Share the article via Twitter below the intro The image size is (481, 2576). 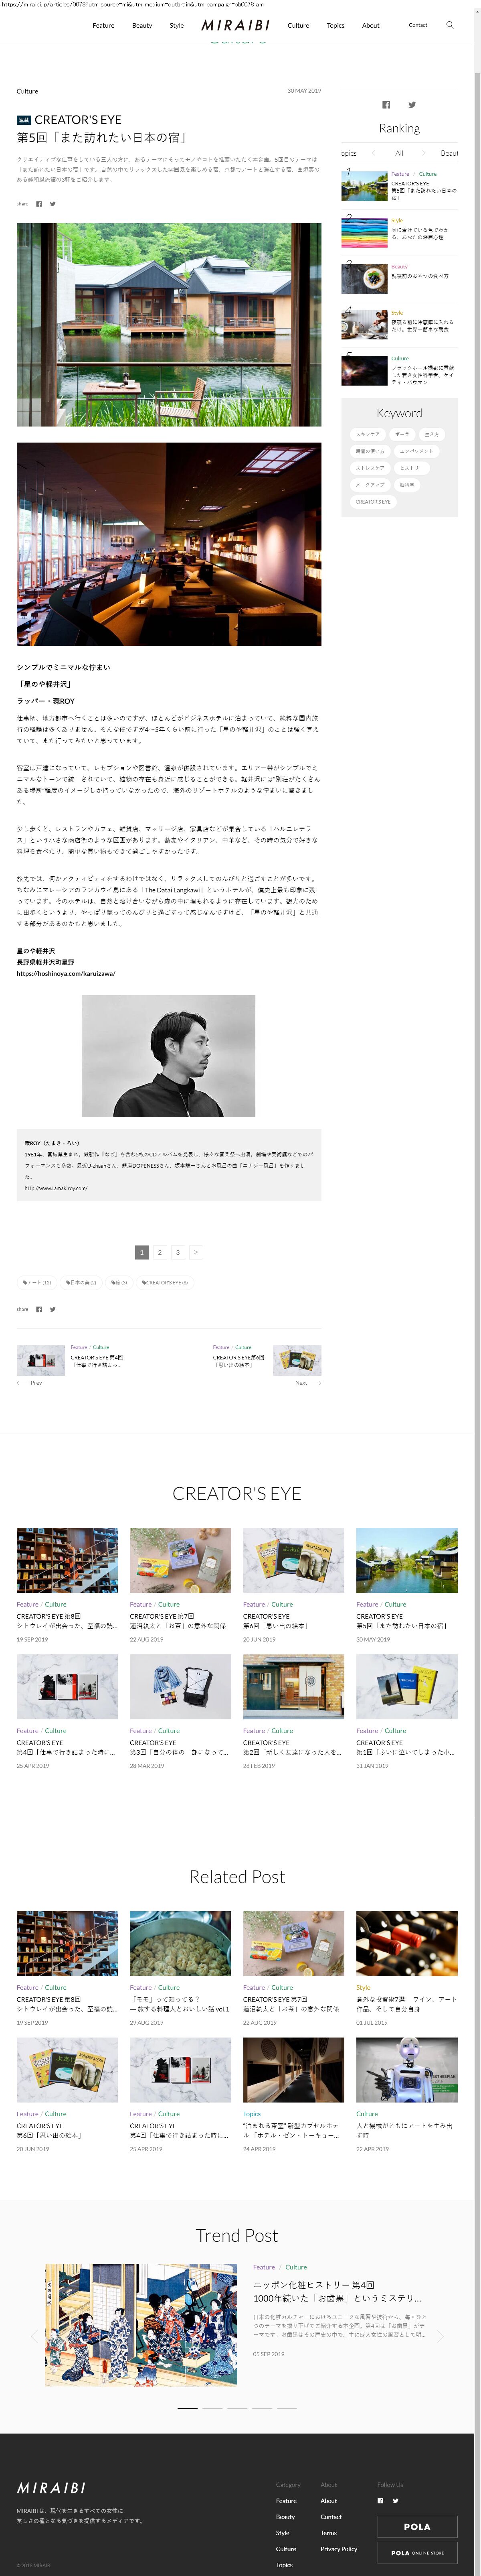click(53, 204)
